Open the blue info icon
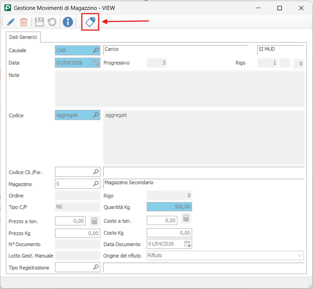313x289 pixels. click(68, 22)
